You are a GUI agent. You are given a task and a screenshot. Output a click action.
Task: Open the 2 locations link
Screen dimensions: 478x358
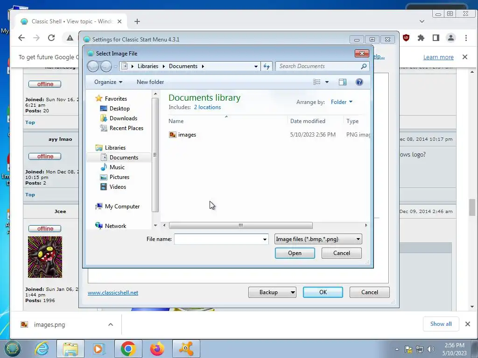point(207,107)
